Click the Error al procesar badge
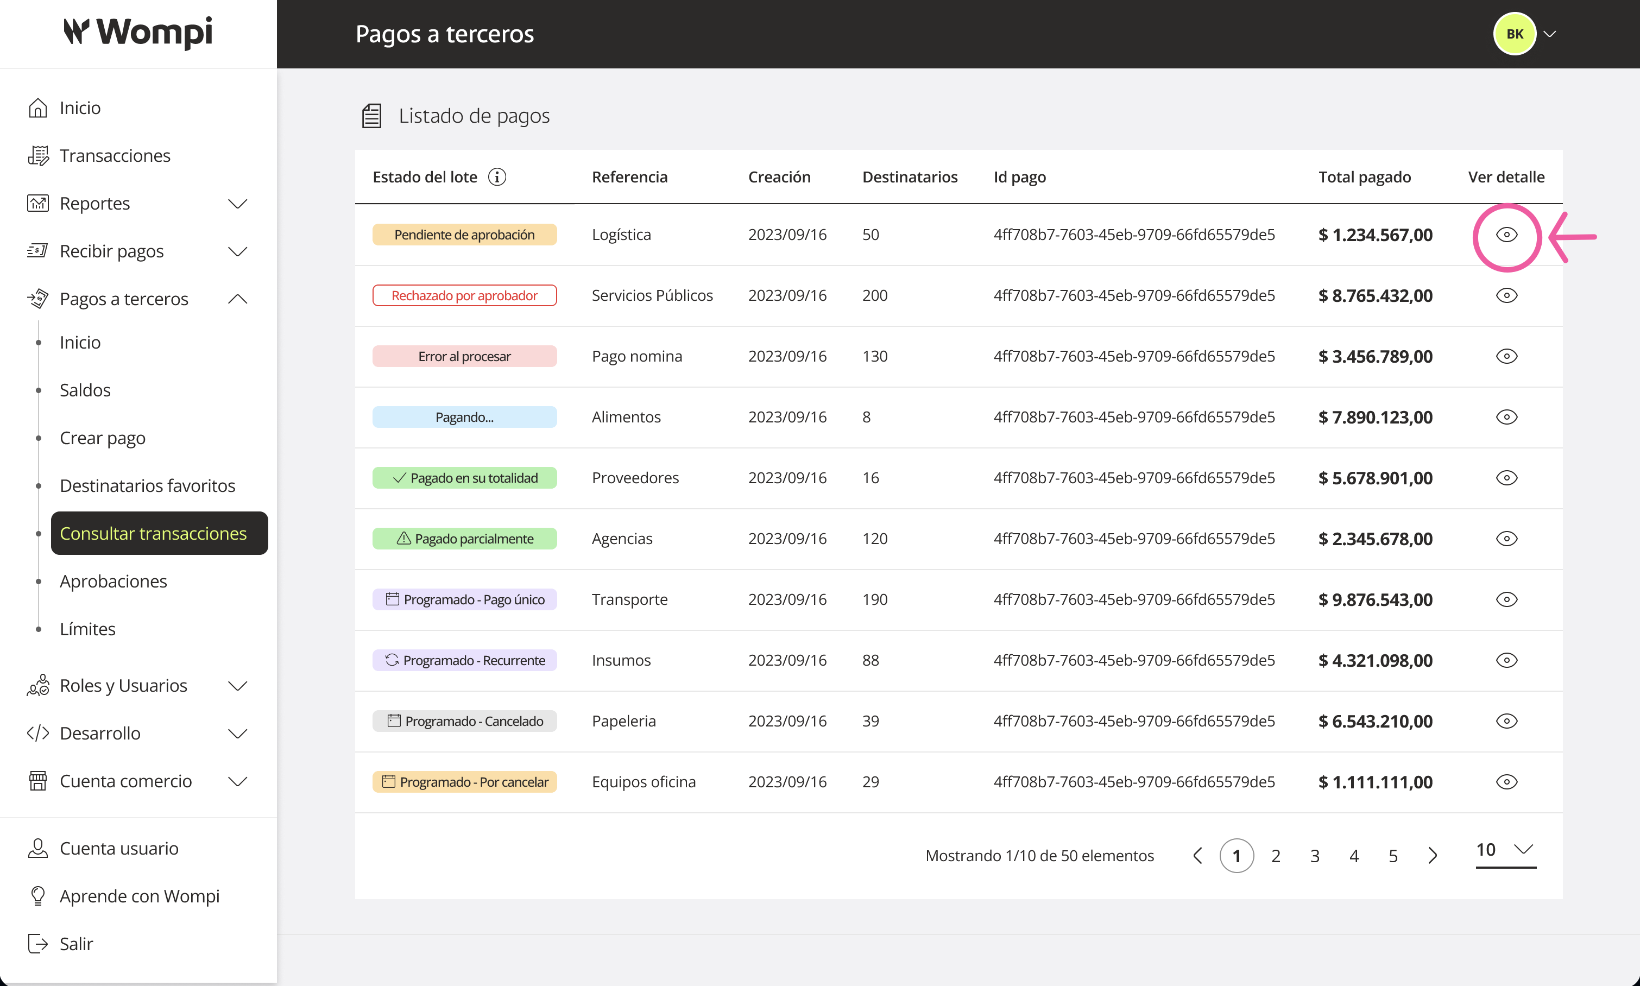 point(464,356)
